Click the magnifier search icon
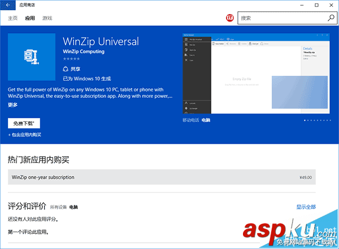 (x=331, y=18)
